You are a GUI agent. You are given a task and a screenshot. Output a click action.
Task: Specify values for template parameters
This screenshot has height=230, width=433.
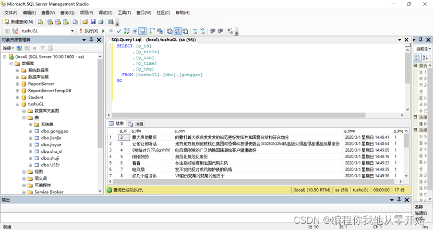point(230,31)
